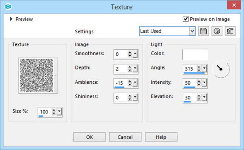This screenshot has width=244, height=150.
Task: Randomize parameters with the dice icon
Action: click(x=217, y=31)
